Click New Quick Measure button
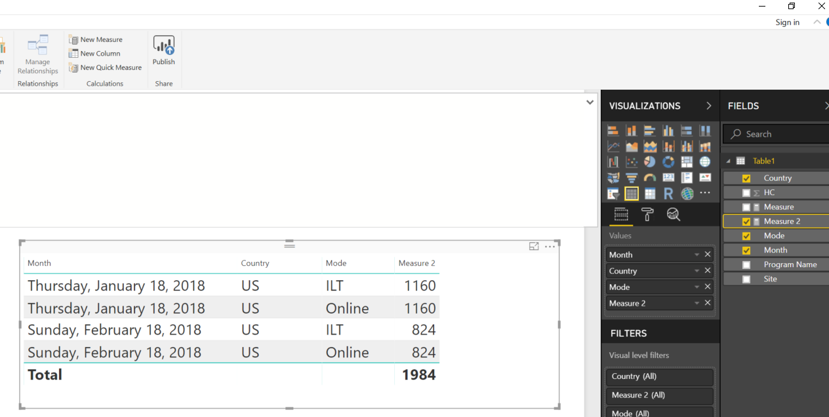 pos(106,67)
